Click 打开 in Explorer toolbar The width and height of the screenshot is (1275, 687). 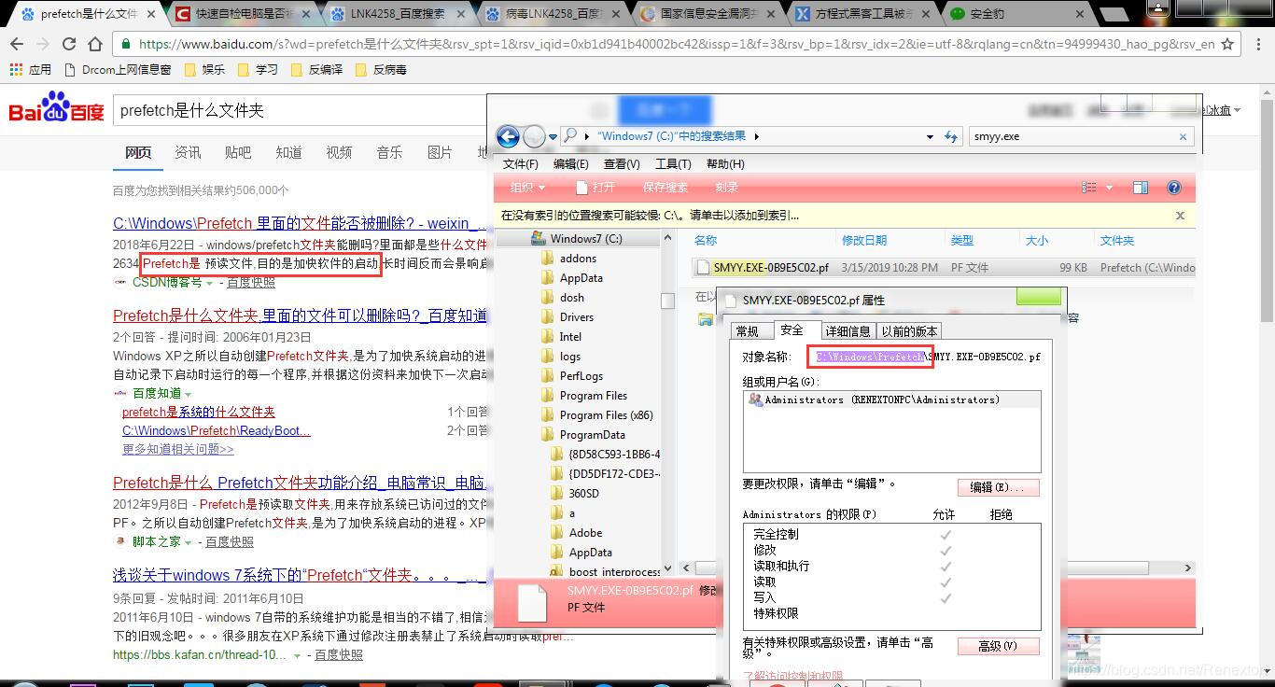595,187
